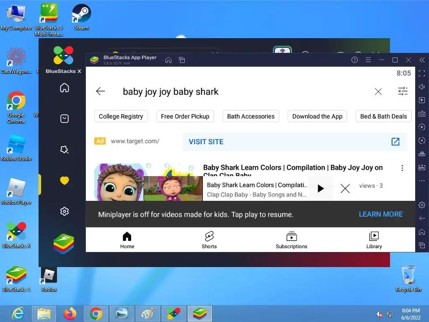Screen dimensions: 429x322
Task: Go back from YouTube search results
Action: point(101,91)
